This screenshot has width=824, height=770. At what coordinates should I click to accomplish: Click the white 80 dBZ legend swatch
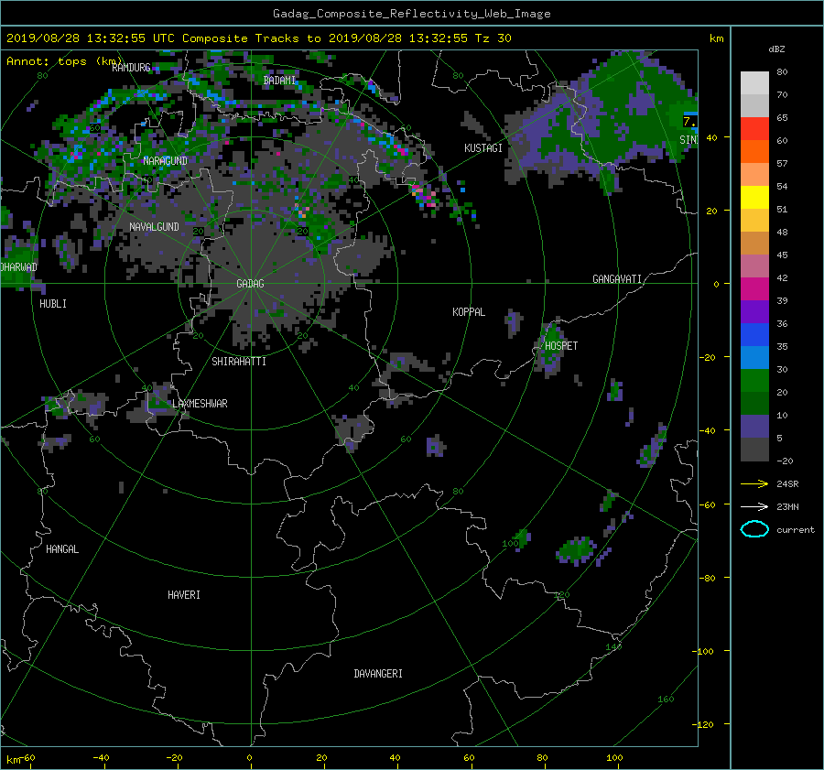tap(754, 83)
